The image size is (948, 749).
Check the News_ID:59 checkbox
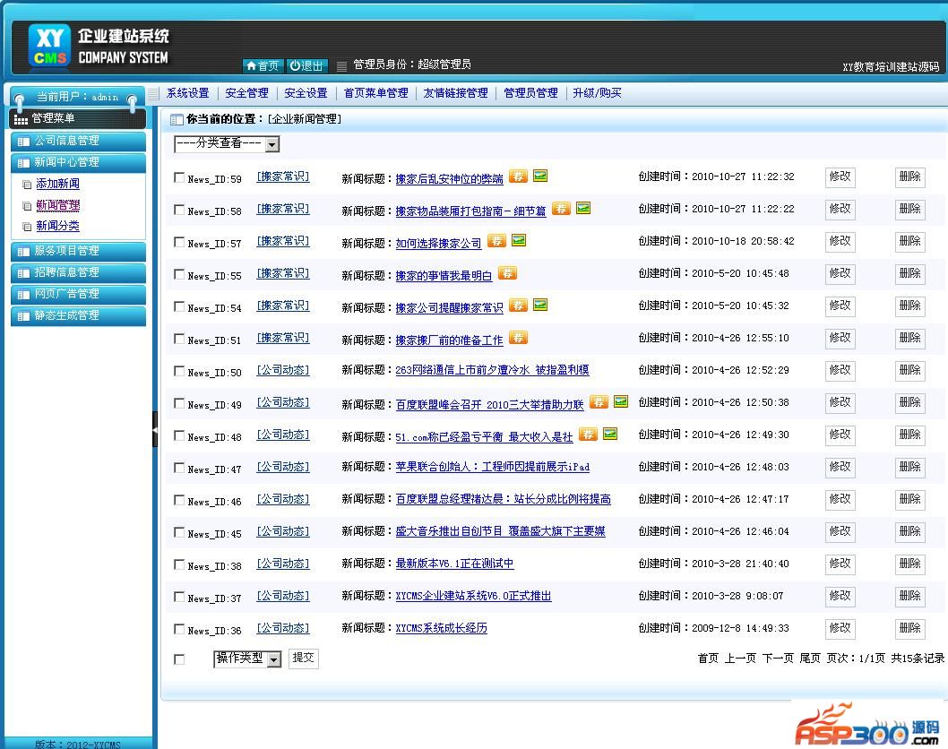click(179, 177)
